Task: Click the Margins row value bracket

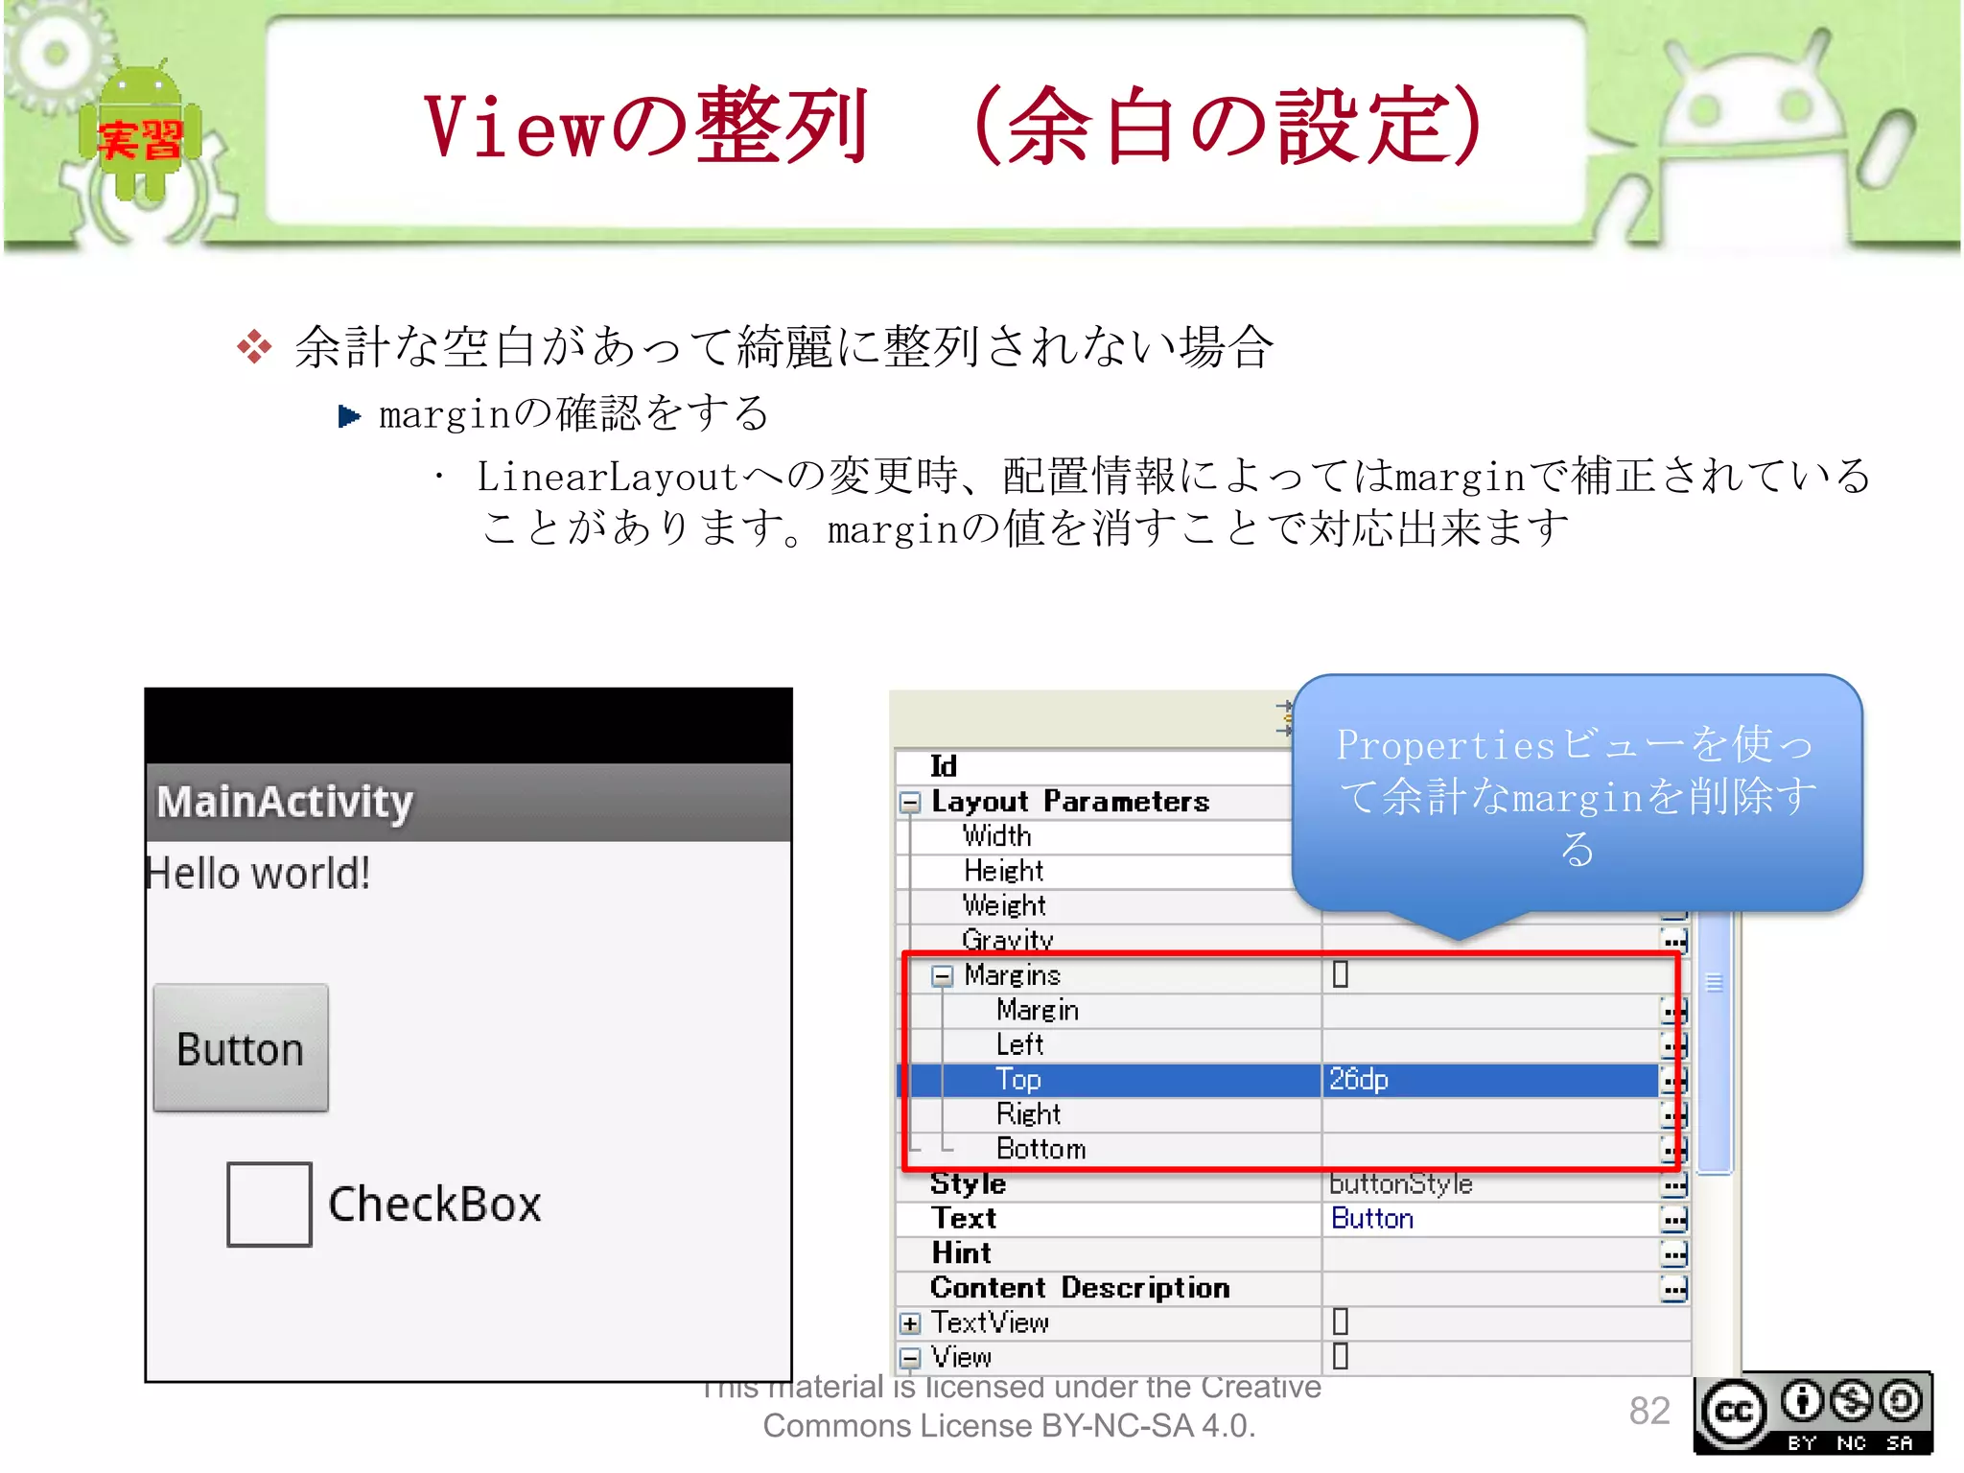Action: (x=1341, y=975)
